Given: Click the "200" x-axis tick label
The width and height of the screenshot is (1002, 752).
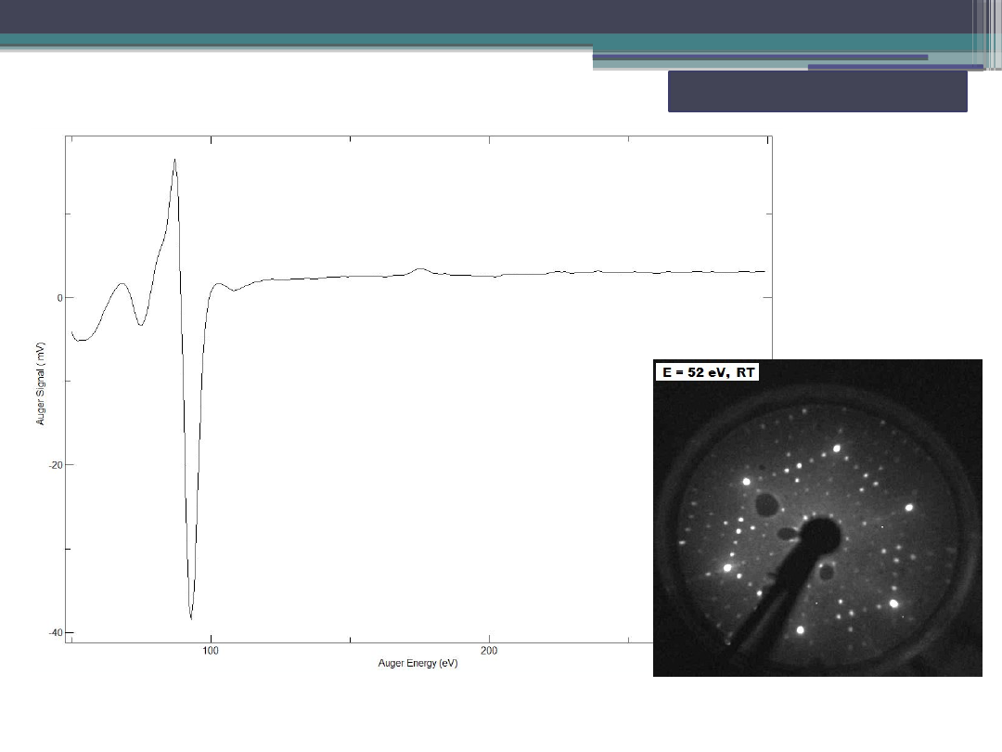Looking at the screenshot, I should coord(489,651).
